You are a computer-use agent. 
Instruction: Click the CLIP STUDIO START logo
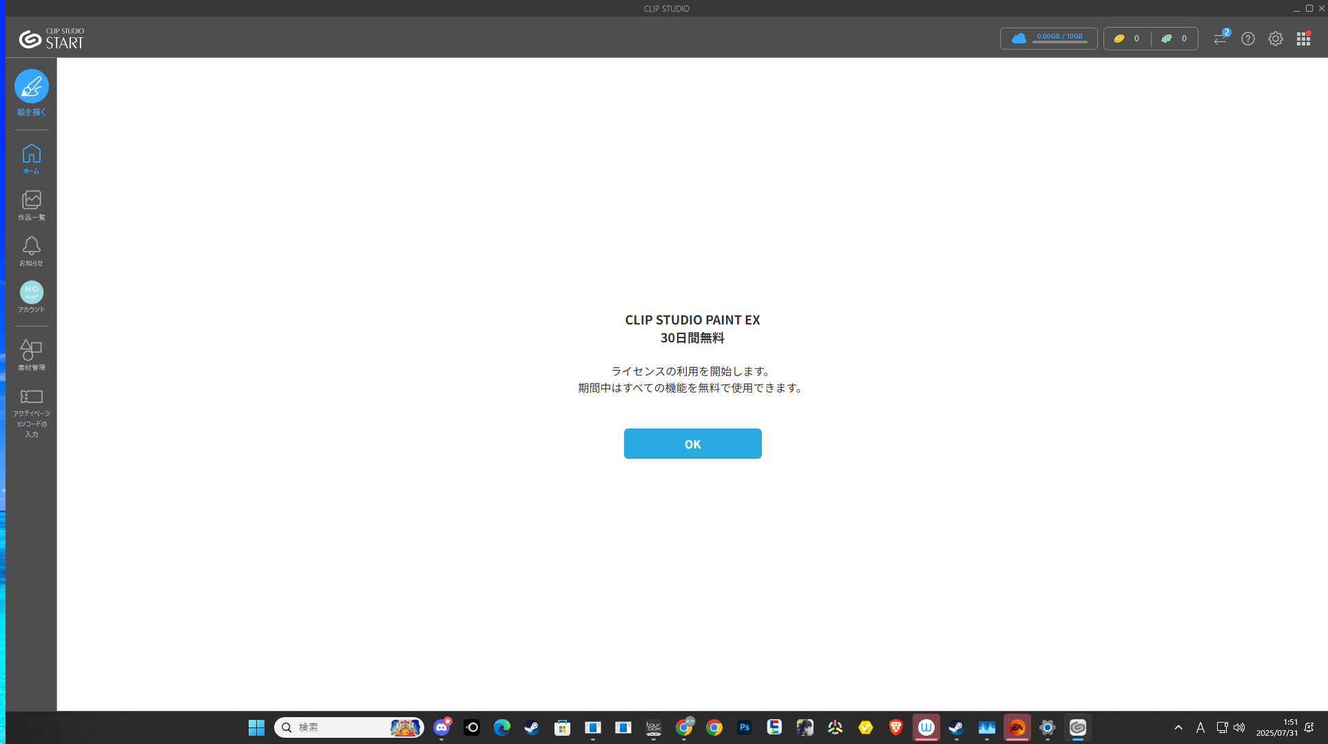point(52,39)
